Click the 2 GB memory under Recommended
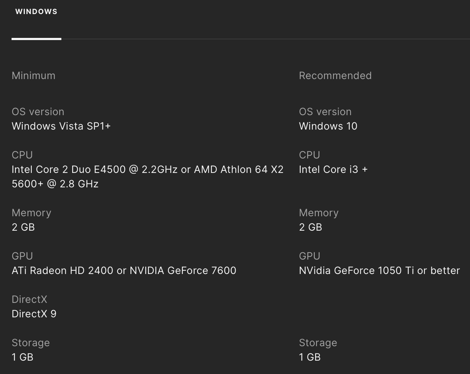470x374 pixels. point(310,227)
